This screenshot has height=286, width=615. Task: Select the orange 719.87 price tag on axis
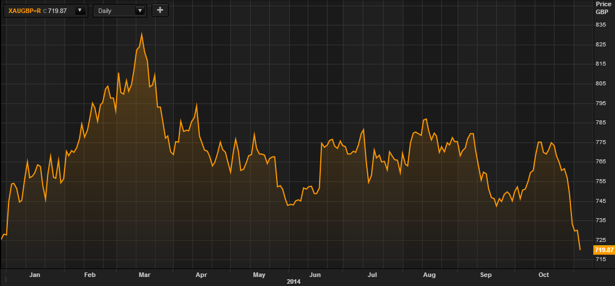pos(604,250)
